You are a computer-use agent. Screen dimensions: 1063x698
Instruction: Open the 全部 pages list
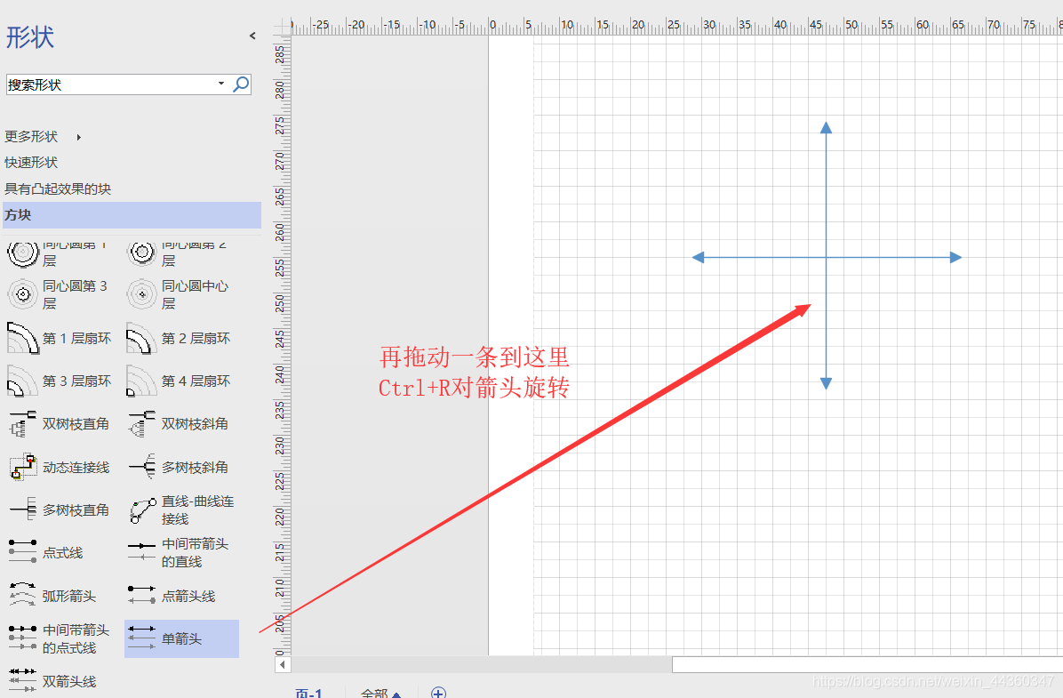coord(381,693)
